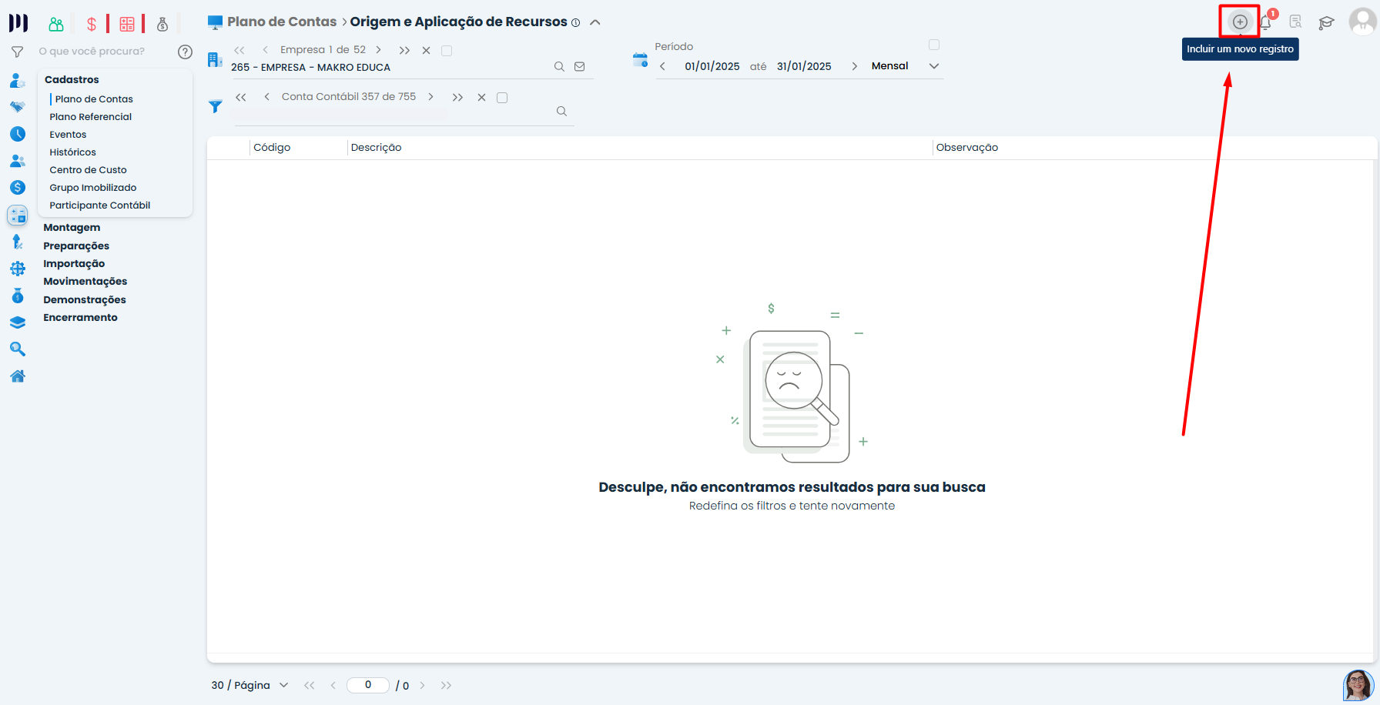This screenshot has height=705, width=1380.
Task: Click the envelope icon next to company
Action: click(x=580, y=67)
